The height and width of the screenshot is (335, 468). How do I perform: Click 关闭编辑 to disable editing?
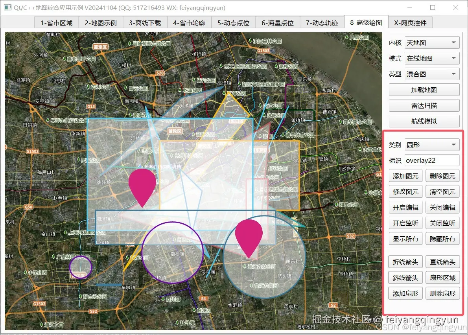442,207
